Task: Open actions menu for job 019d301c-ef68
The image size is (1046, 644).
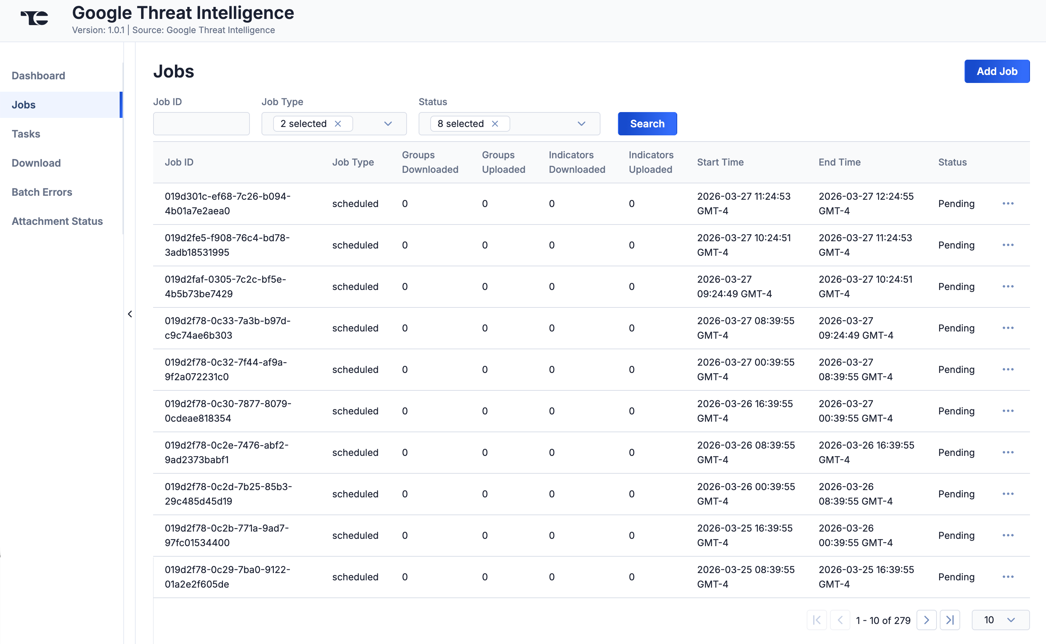Action: tap(1008, 204)
